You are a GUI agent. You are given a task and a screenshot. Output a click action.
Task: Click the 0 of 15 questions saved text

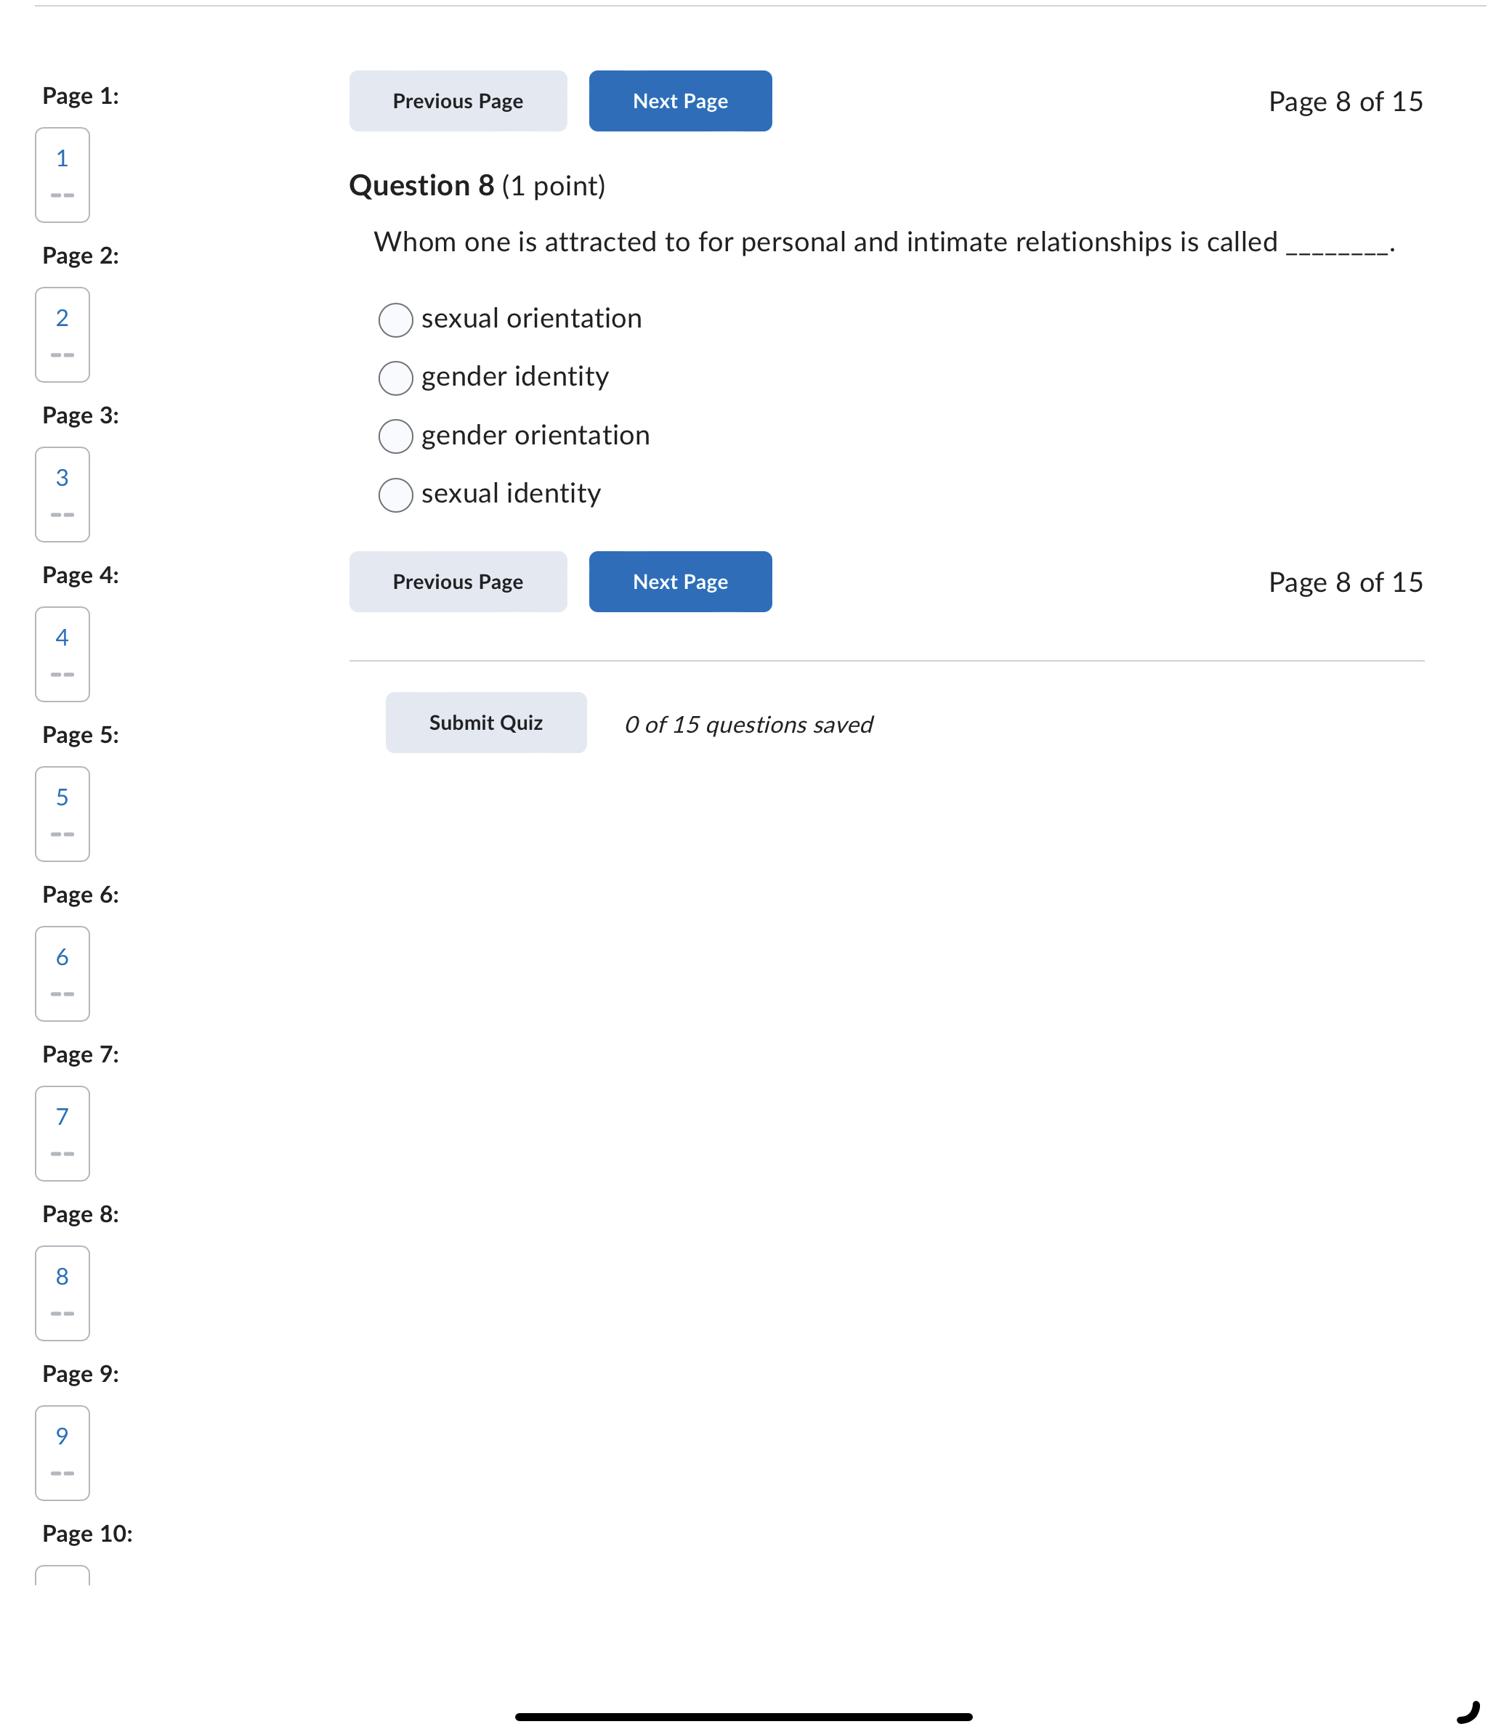[748, 724]
